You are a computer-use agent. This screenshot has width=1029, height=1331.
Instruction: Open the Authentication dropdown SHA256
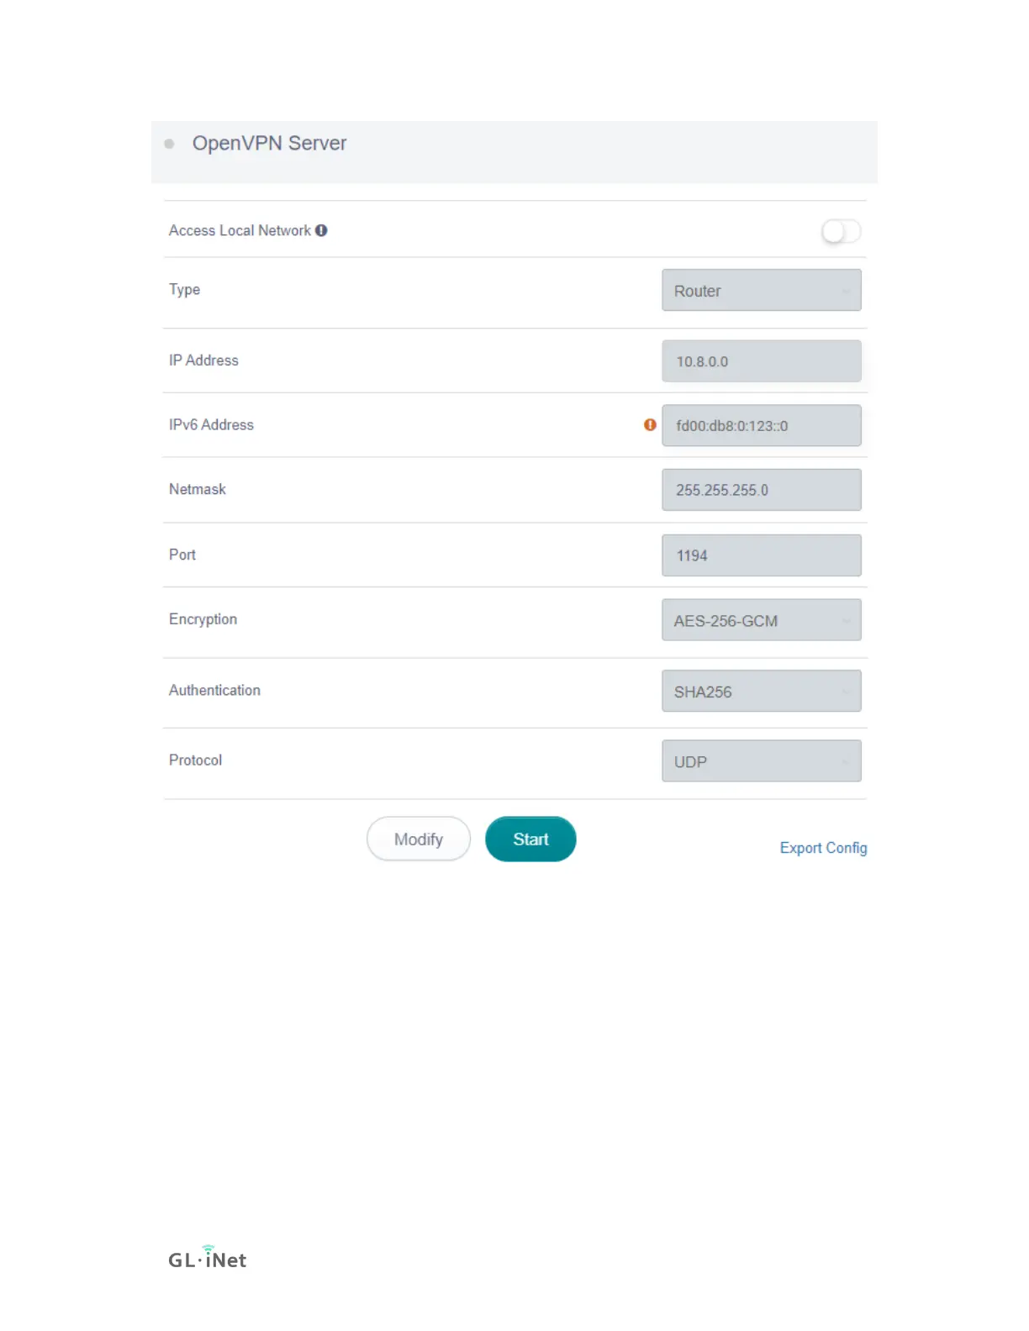coord(762,691)
